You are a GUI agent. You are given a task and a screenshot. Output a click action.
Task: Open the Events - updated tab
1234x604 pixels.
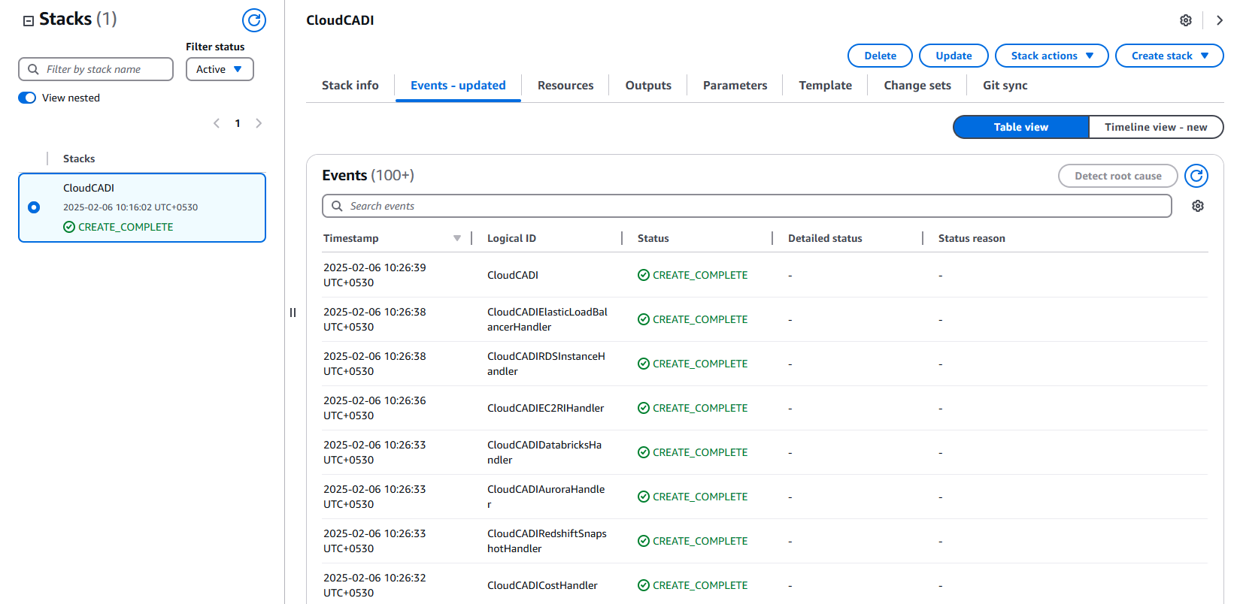458,86
